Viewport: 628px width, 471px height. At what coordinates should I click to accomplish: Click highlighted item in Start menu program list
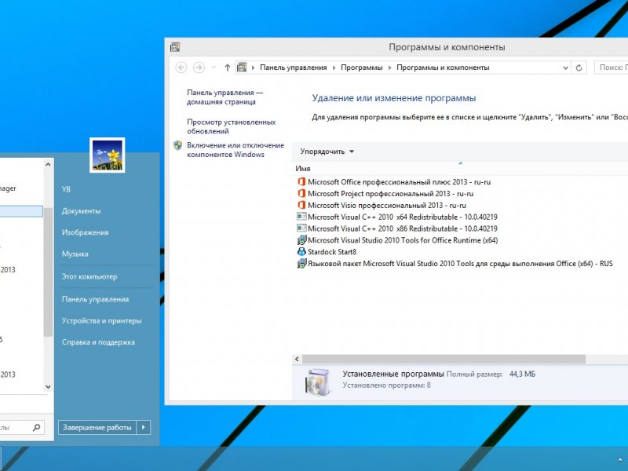tap(21, 211)
